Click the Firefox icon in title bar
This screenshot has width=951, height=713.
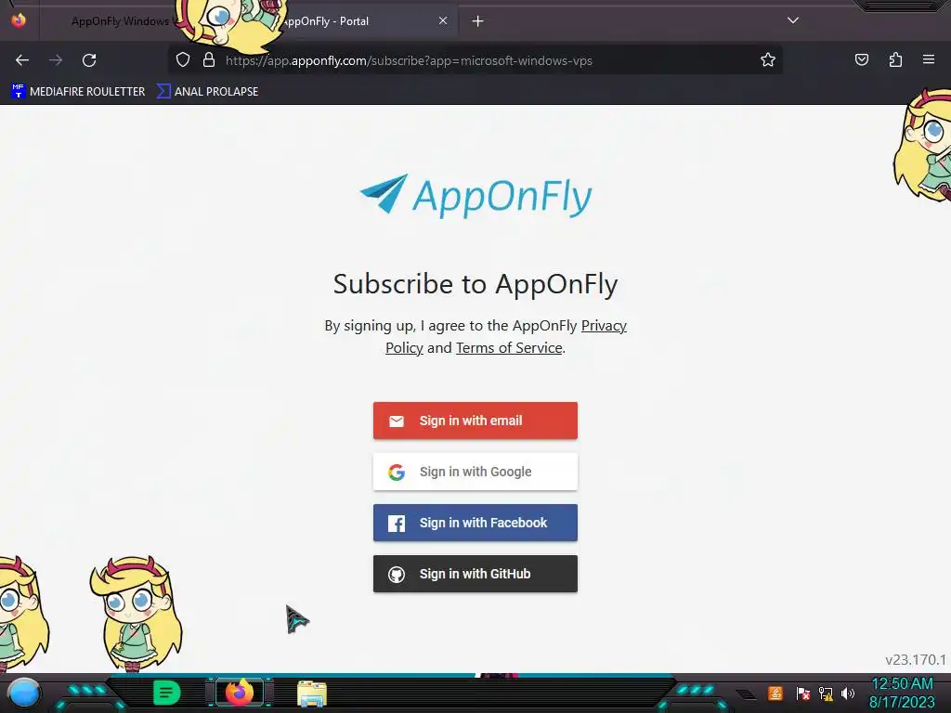pos(19,20)
